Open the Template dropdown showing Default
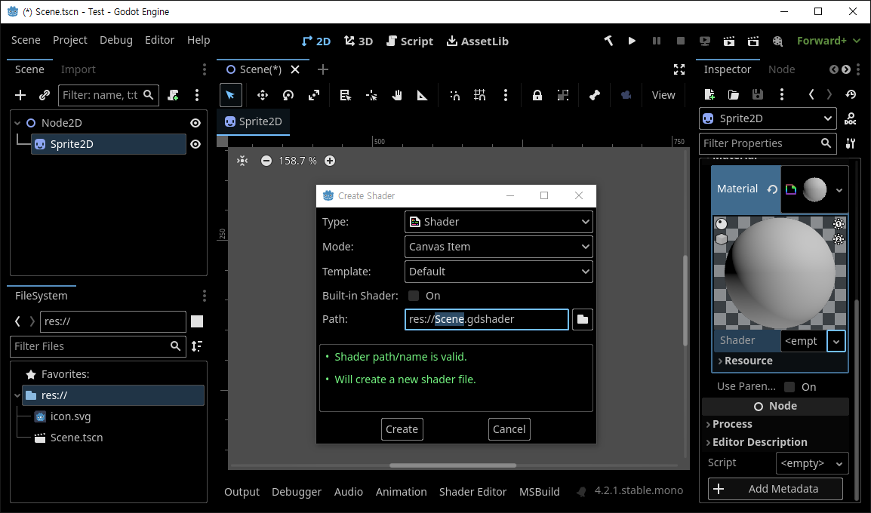The width and height of the screenshot is (871, 513). (498, 272)
